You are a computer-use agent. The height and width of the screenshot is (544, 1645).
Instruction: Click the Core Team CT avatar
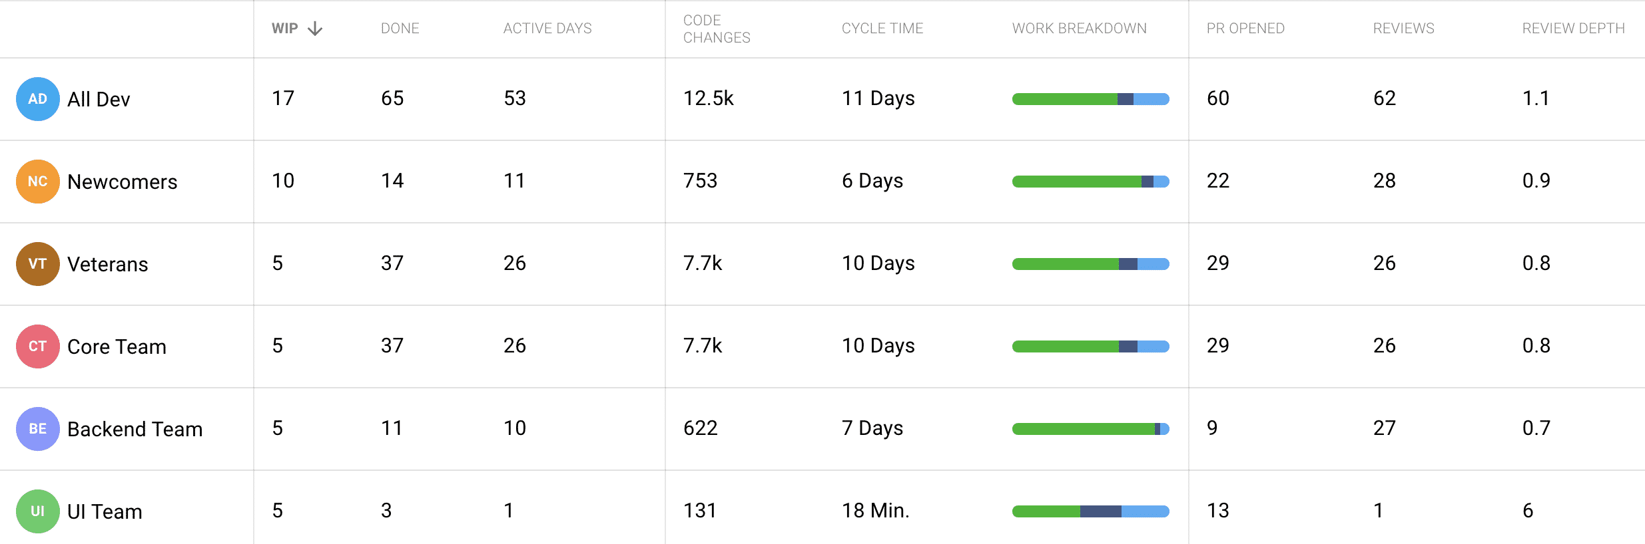coord(38,346)
